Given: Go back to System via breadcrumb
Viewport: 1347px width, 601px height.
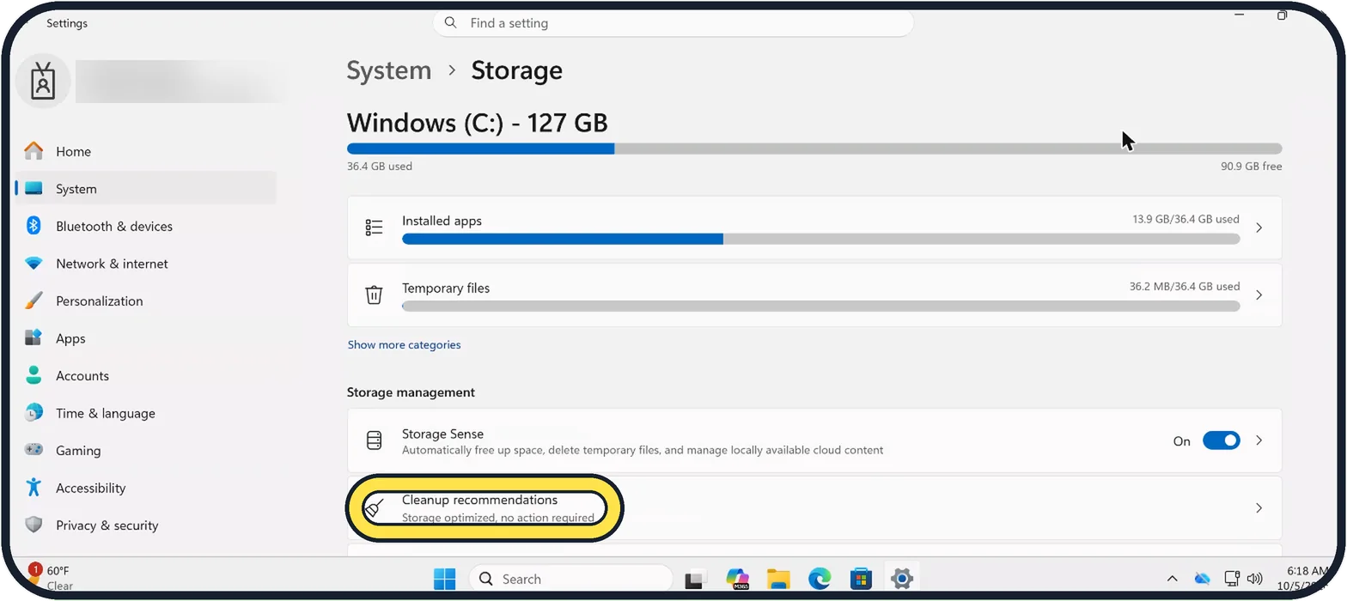Looking at the screenshot, I should (389, 70).
